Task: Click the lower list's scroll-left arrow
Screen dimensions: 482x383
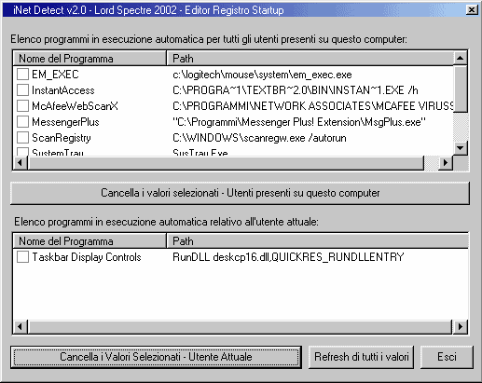Action: tap(20, 327)
